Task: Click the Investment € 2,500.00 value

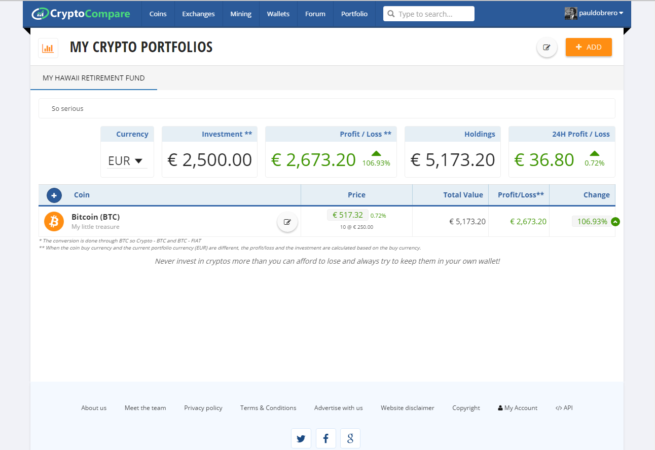Action: (x=210, y=160)
